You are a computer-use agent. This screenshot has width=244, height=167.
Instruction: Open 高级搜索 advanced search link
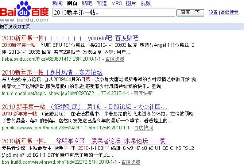tap(230, 12)
